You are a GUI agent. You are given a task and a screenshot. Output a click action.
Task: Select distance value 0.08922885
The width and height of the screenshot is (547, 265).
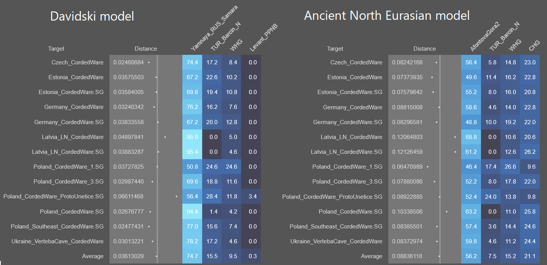pyautogui.click(x=407, y=196)
